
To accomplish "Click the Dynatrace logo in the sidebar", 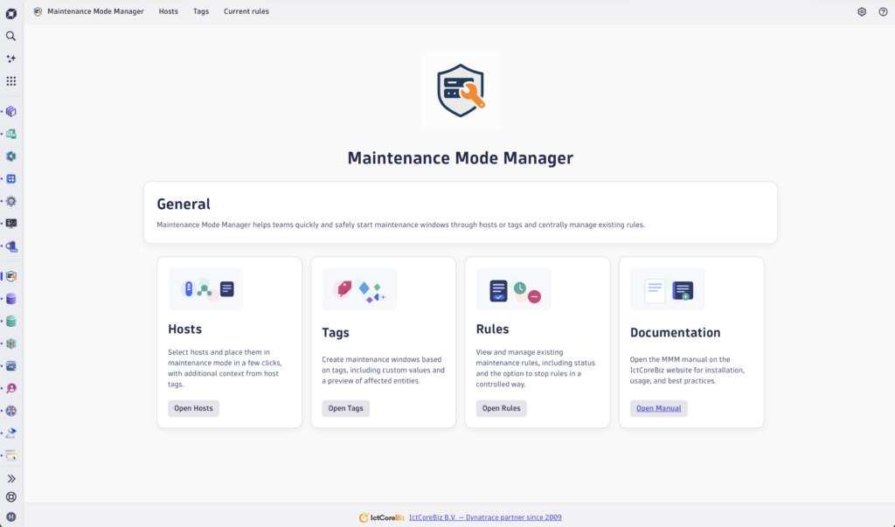I will coord(11,12).
